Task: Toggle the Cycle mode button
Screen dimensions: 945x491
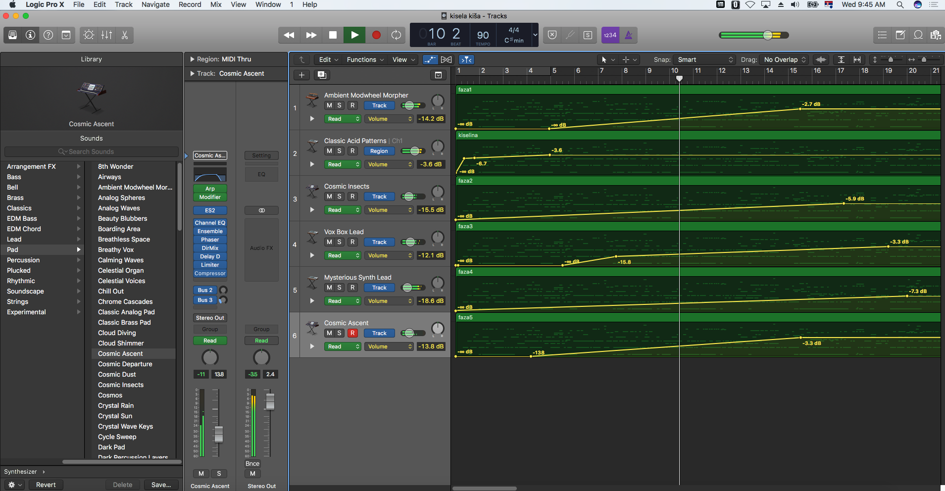Action: tap(397, 35)
